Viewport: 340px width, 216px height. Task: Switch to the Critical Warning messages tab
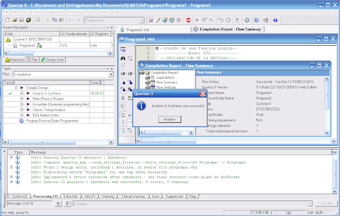[133, 196]
